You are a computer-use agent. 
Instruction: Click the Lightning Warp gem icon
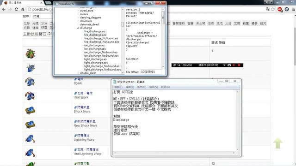point(30,138)
